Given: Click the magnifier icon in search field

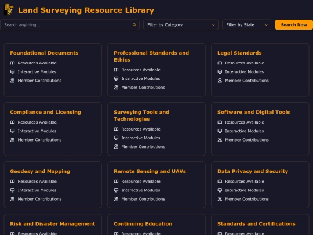Looking at the screenshot, I should [x=134, y=25].
